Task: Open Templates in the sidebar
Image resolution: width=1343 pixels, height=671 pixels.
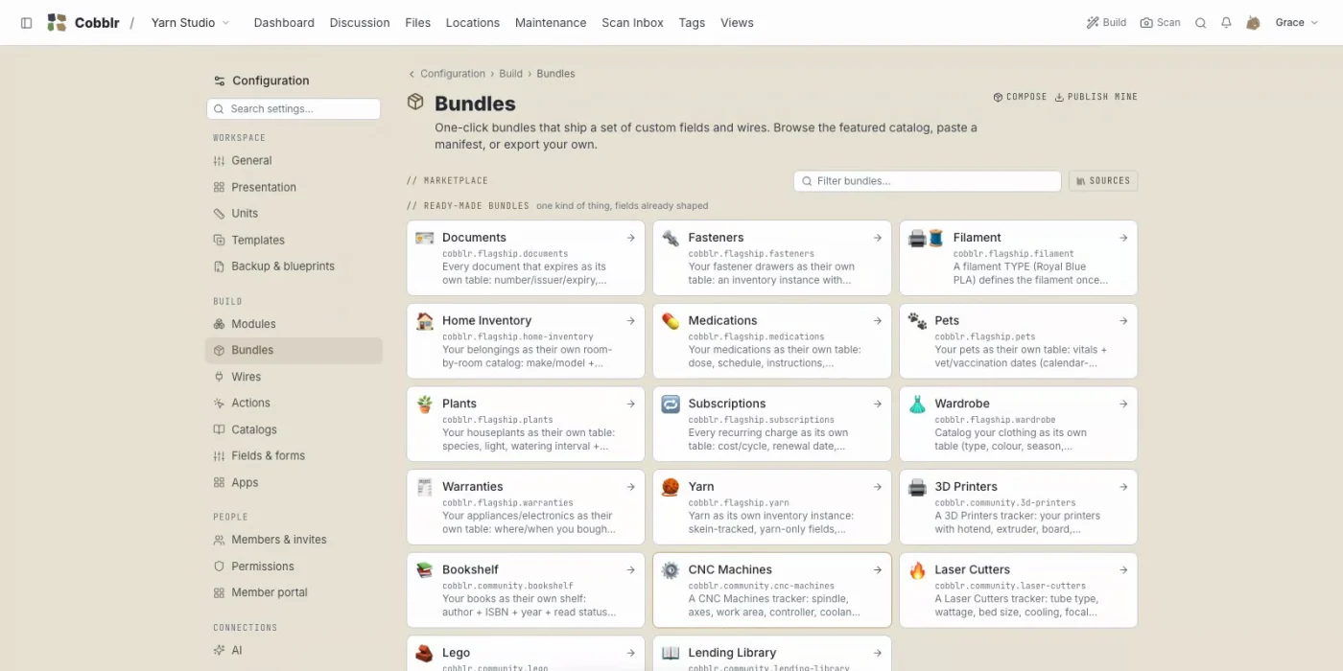Action: 294,241
